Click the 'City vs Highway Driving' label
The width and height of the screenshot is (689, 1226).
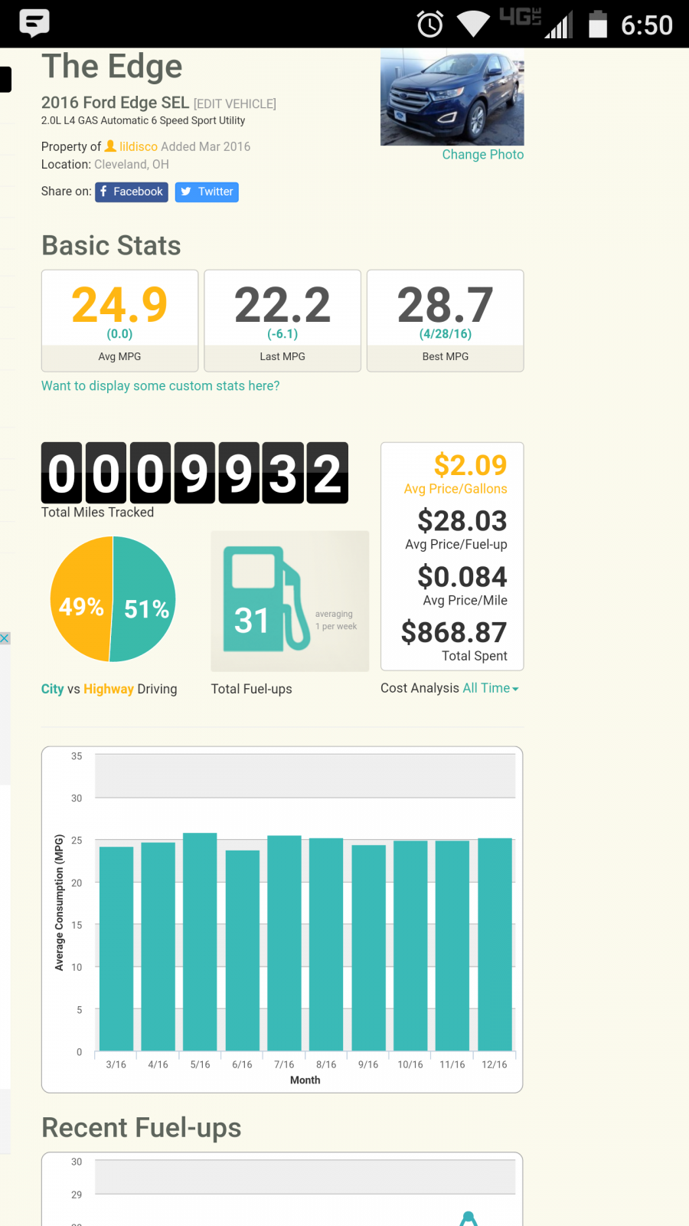pyautogui.click(x=109, y=689)
